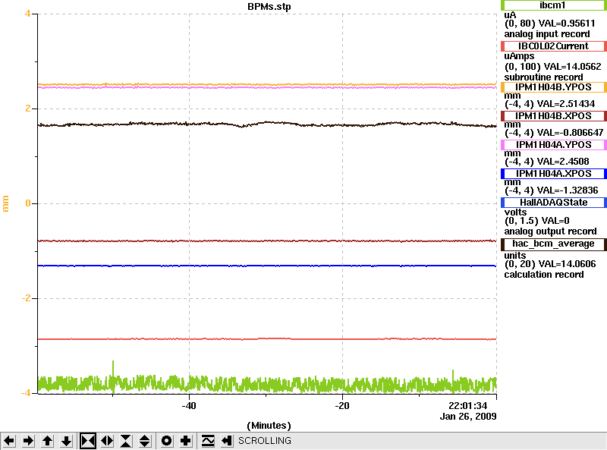Click the pan left arrow button
The image size is (607, 450).
pos(9,441)
